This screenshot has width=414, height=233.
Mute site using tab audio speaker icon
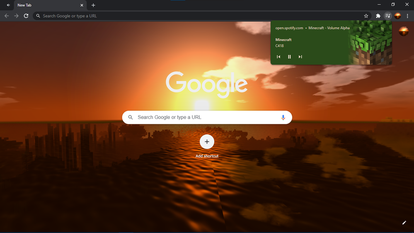(x=8, y=5)
